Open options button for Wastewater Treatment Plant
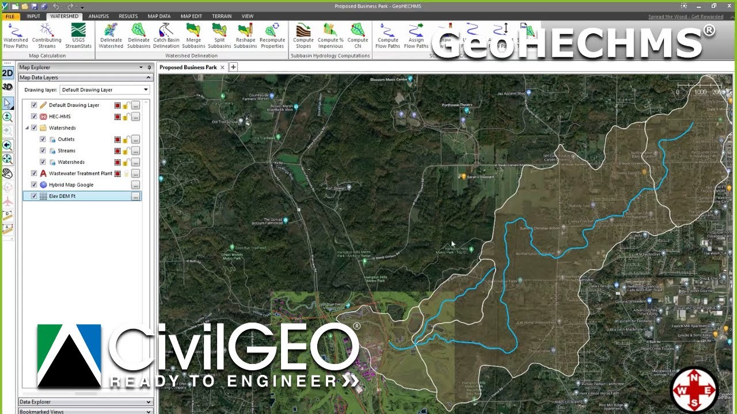The width and height of the screenshot is (737, 414). [135, 174]
